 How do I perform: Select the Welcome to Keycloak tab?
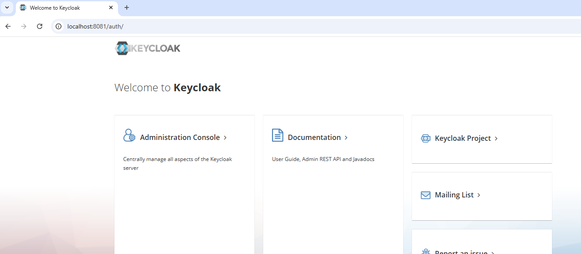tap(62, 8)
